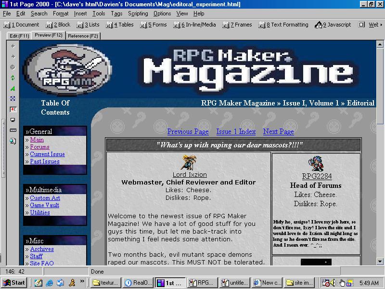Viewport: 385px width, 289px height.
Task: Click the Forward arrow in preview sidebar
Action: (x=13, y=56)
